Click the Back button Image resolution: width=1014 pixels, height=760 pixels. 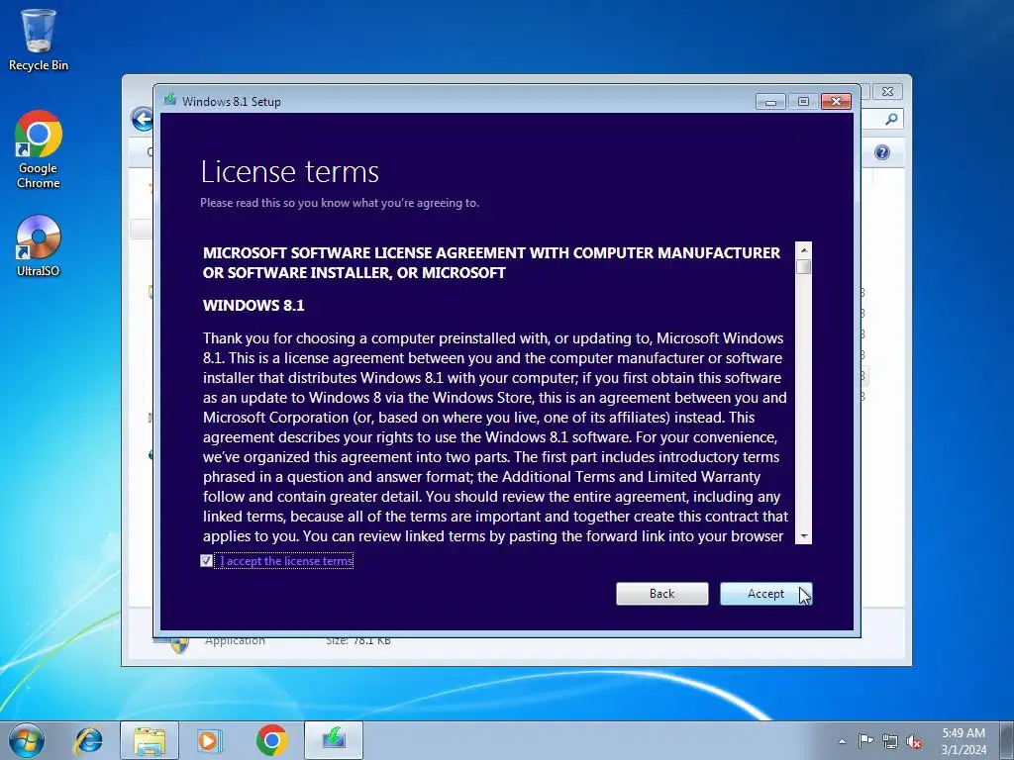tap(662, 594)
